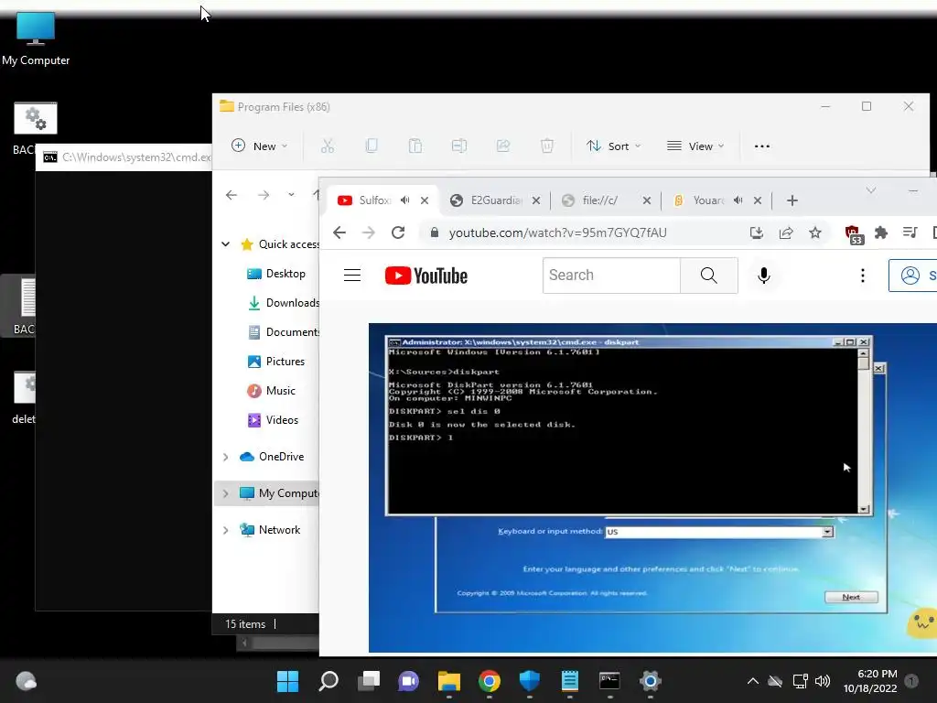Reload the YouTube page

pyautogui.click(x=398, y=233)
